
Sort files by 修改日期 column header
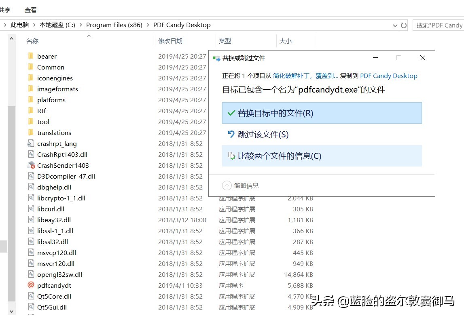pyautogui.click(x=170, y=41)
